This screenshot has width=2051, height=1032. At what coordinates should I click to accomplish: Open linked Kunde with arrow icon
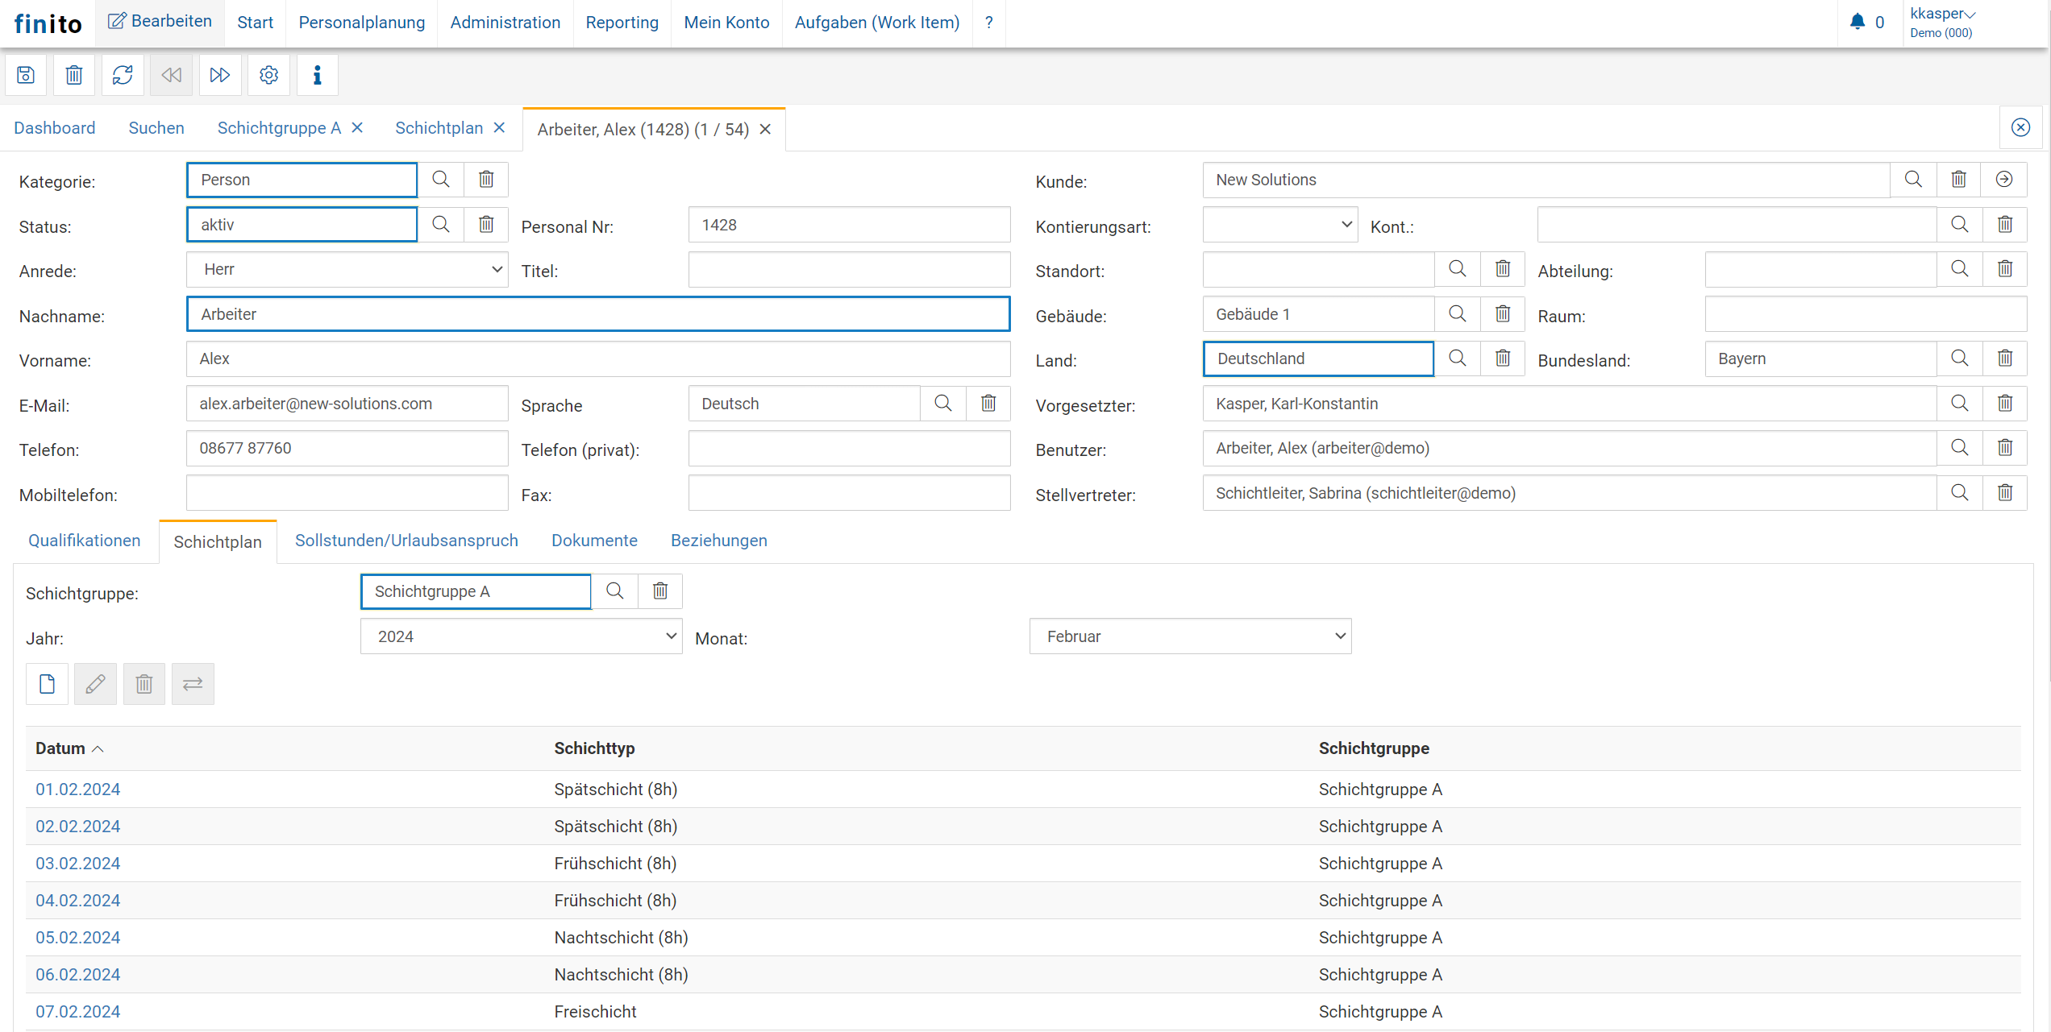pyautogui.click(x=2004, y=180)
